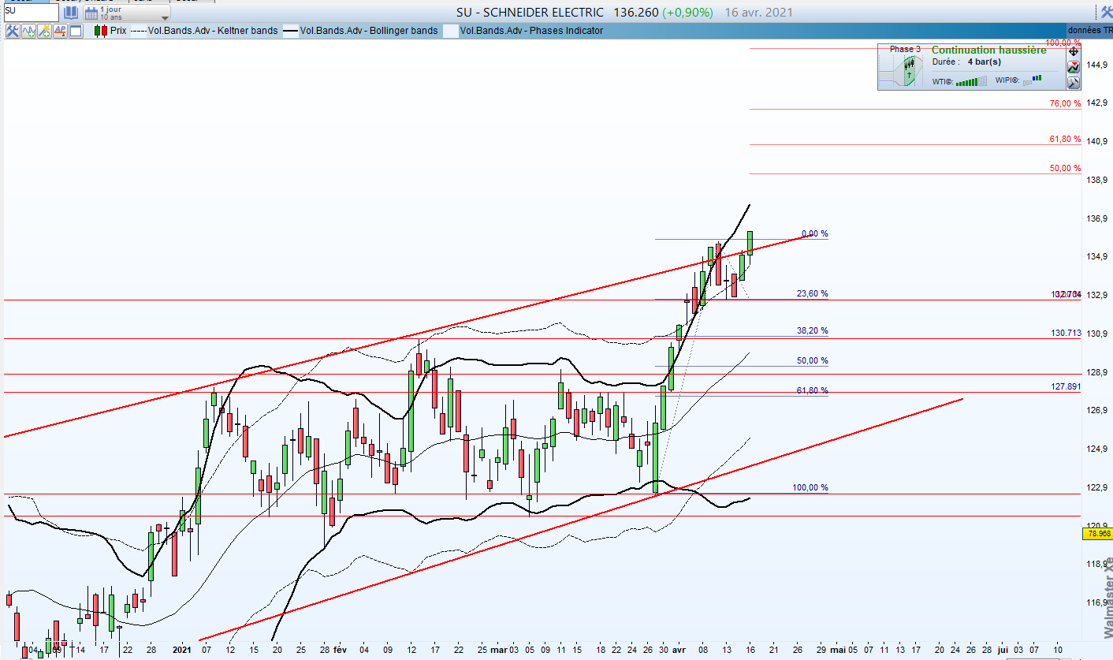Screen dimensions: 1113x660
Task: Click the 'Continuation haussière' heading
Action: pyautogui.click(x=988, y=50)
